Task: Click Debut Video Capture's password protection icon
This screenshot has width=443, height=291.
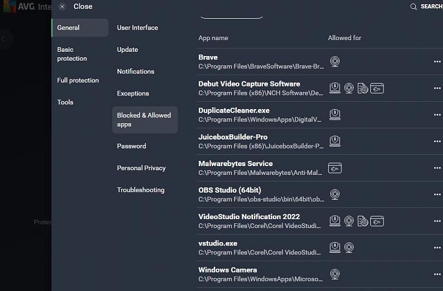Action: pyautogui.click(x=377, y=88)
